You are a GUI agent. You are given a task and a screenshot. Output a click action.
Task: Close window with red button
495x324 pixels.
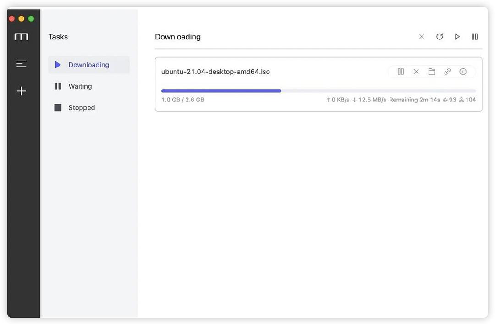(11, 18)
